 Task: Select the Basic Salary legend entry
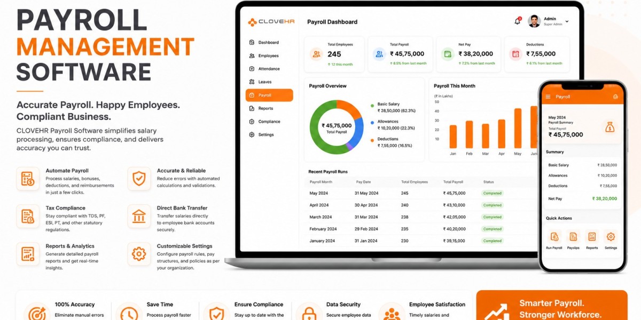393,107
